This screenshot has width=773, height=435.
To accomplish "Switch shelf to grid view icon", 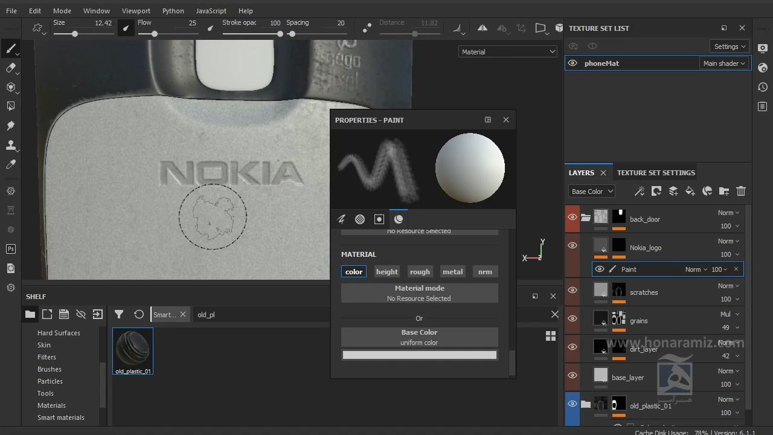I will pos(551,336).
